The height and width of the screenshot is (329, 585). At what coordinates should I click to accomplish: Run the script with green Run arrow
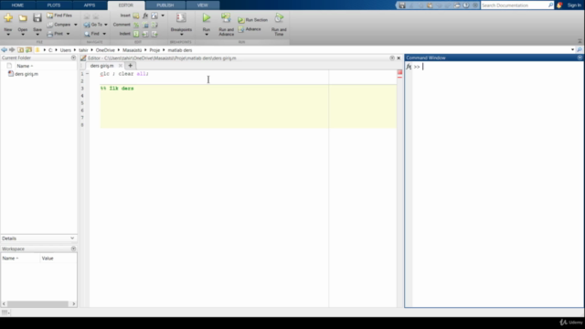coord(207,18)
